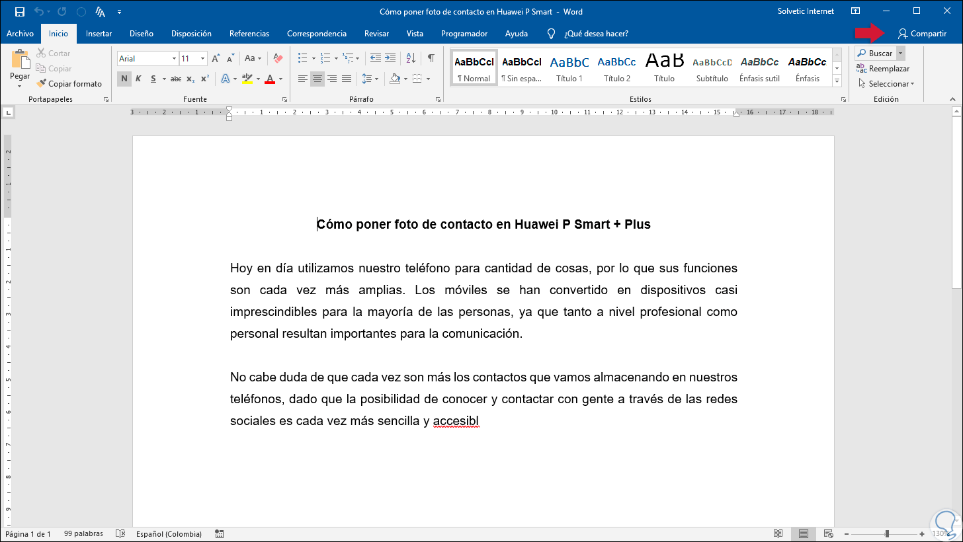This screenshot has width=963, height=542.
Task: Toggle underline formatting (S)
Action: [153, 79]
